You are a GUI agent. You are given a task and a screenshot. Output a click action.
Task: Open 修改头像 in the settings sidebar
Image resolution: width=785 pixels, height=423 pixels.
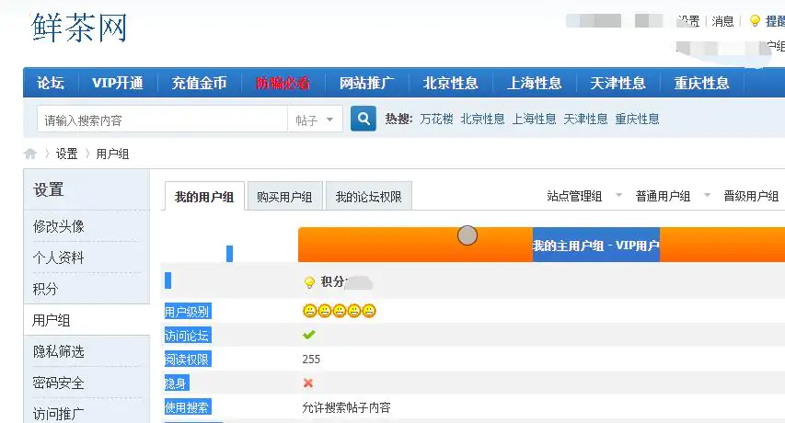click(x=59, y=226)
